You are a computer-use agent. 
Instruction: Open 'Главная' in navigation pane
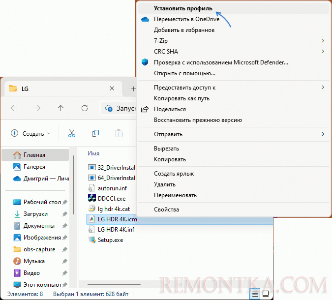[x=35, y=155]
